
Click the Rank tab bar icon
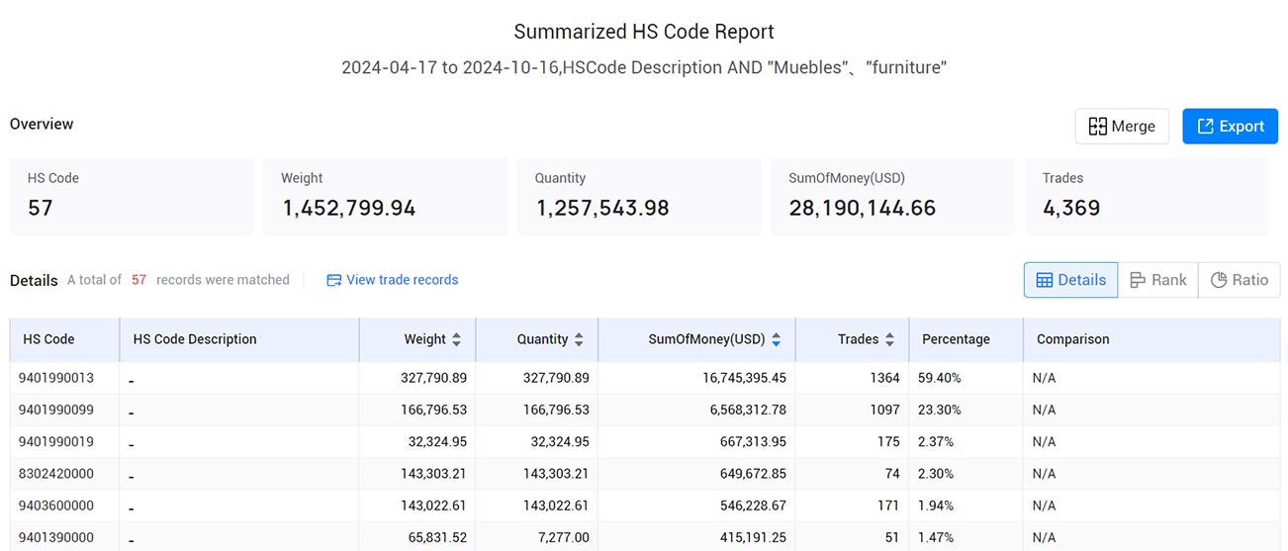1138,280
